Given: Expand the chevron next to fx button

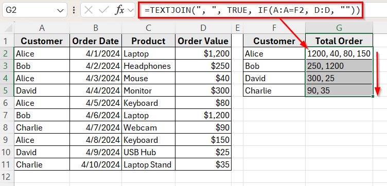Looking at the screenshot, I should pos(130,10).
